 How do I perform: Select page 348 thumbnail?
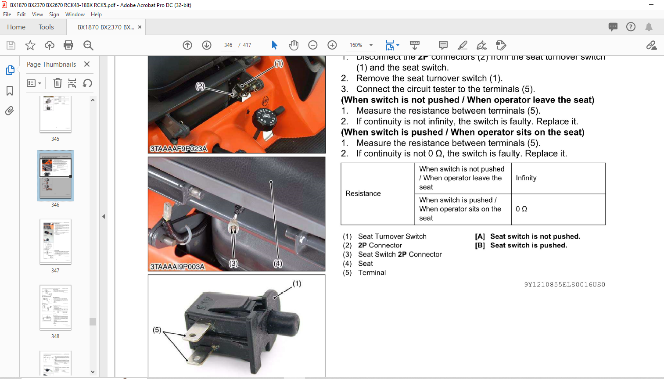pos(55,307)
